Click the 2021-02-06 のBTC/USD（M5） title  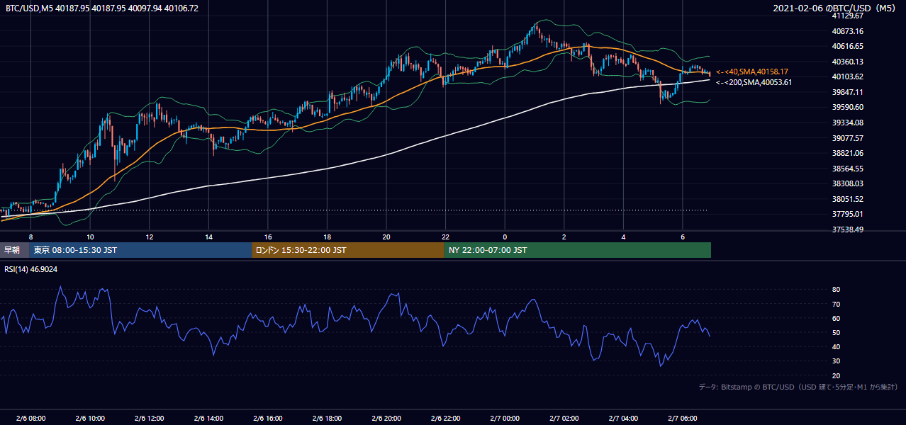point(837,8)
